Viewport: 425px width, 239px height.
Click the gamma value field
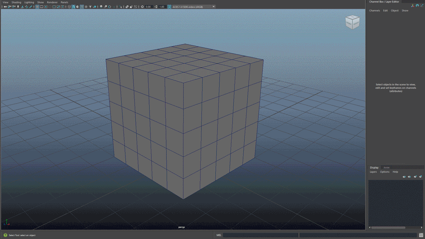[x=162, y=7]
